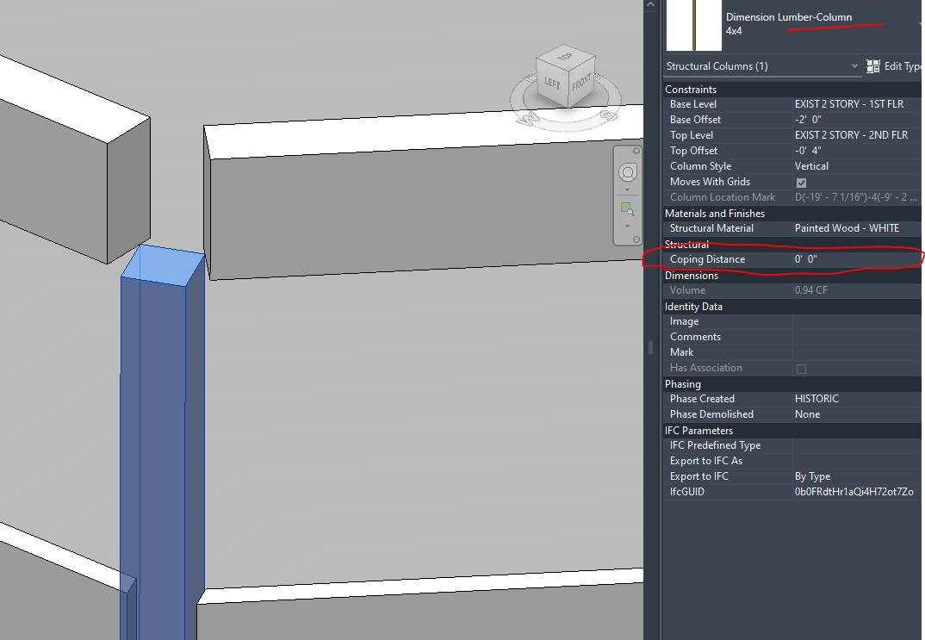Open the SteeringWheels navigation wheel tool
The width and height of the screenshot is (925, 640).
(628, 172)
